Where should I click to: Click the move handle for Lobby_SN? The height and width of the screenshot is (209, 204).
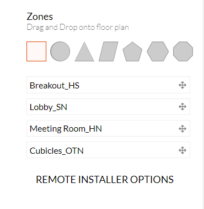point(182,107)
